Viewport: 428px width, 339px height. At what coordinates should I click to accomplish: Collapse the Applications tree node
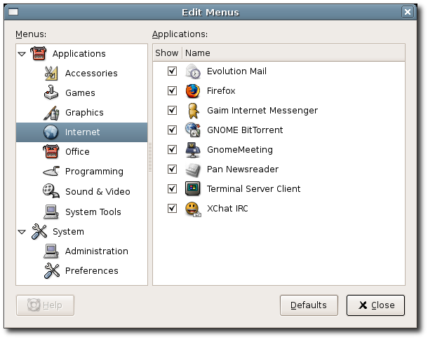click(22, 54)
